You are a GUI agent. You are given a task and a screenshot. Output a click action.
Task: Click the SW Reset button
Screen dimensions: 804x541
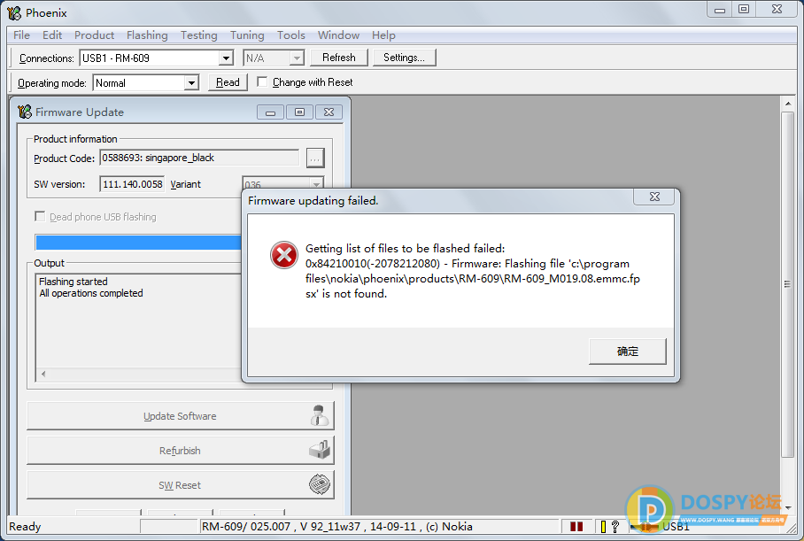tap(180, 484)
